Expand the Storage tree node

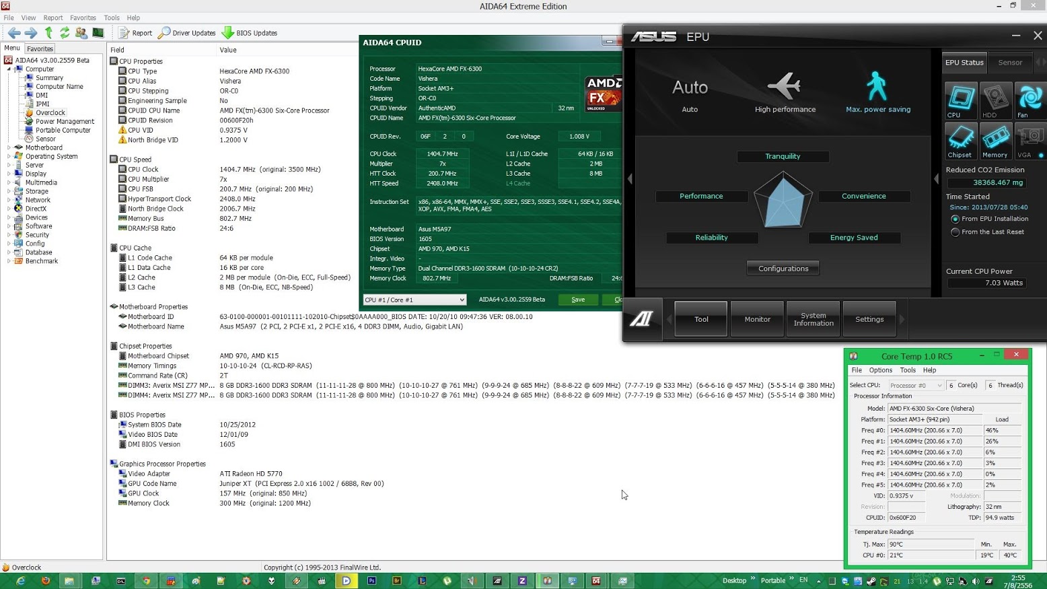[x=9, y=191]
